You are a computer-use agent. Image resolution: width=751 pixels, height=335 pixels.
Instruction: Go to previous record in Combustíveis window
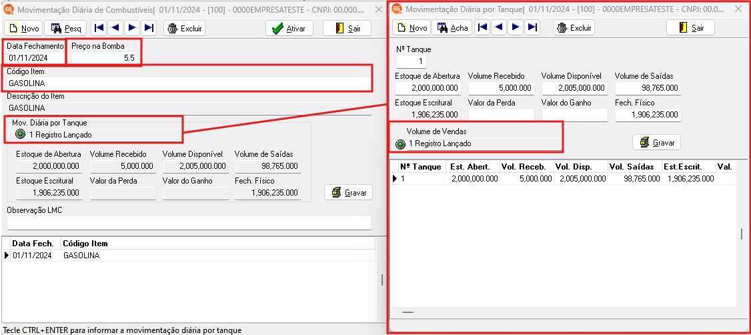(115, 28)
